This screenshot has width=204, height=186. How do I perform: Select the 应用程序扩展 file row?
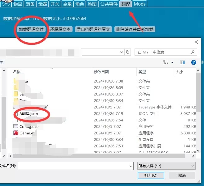pyautogui.click(x=104, y=146)
